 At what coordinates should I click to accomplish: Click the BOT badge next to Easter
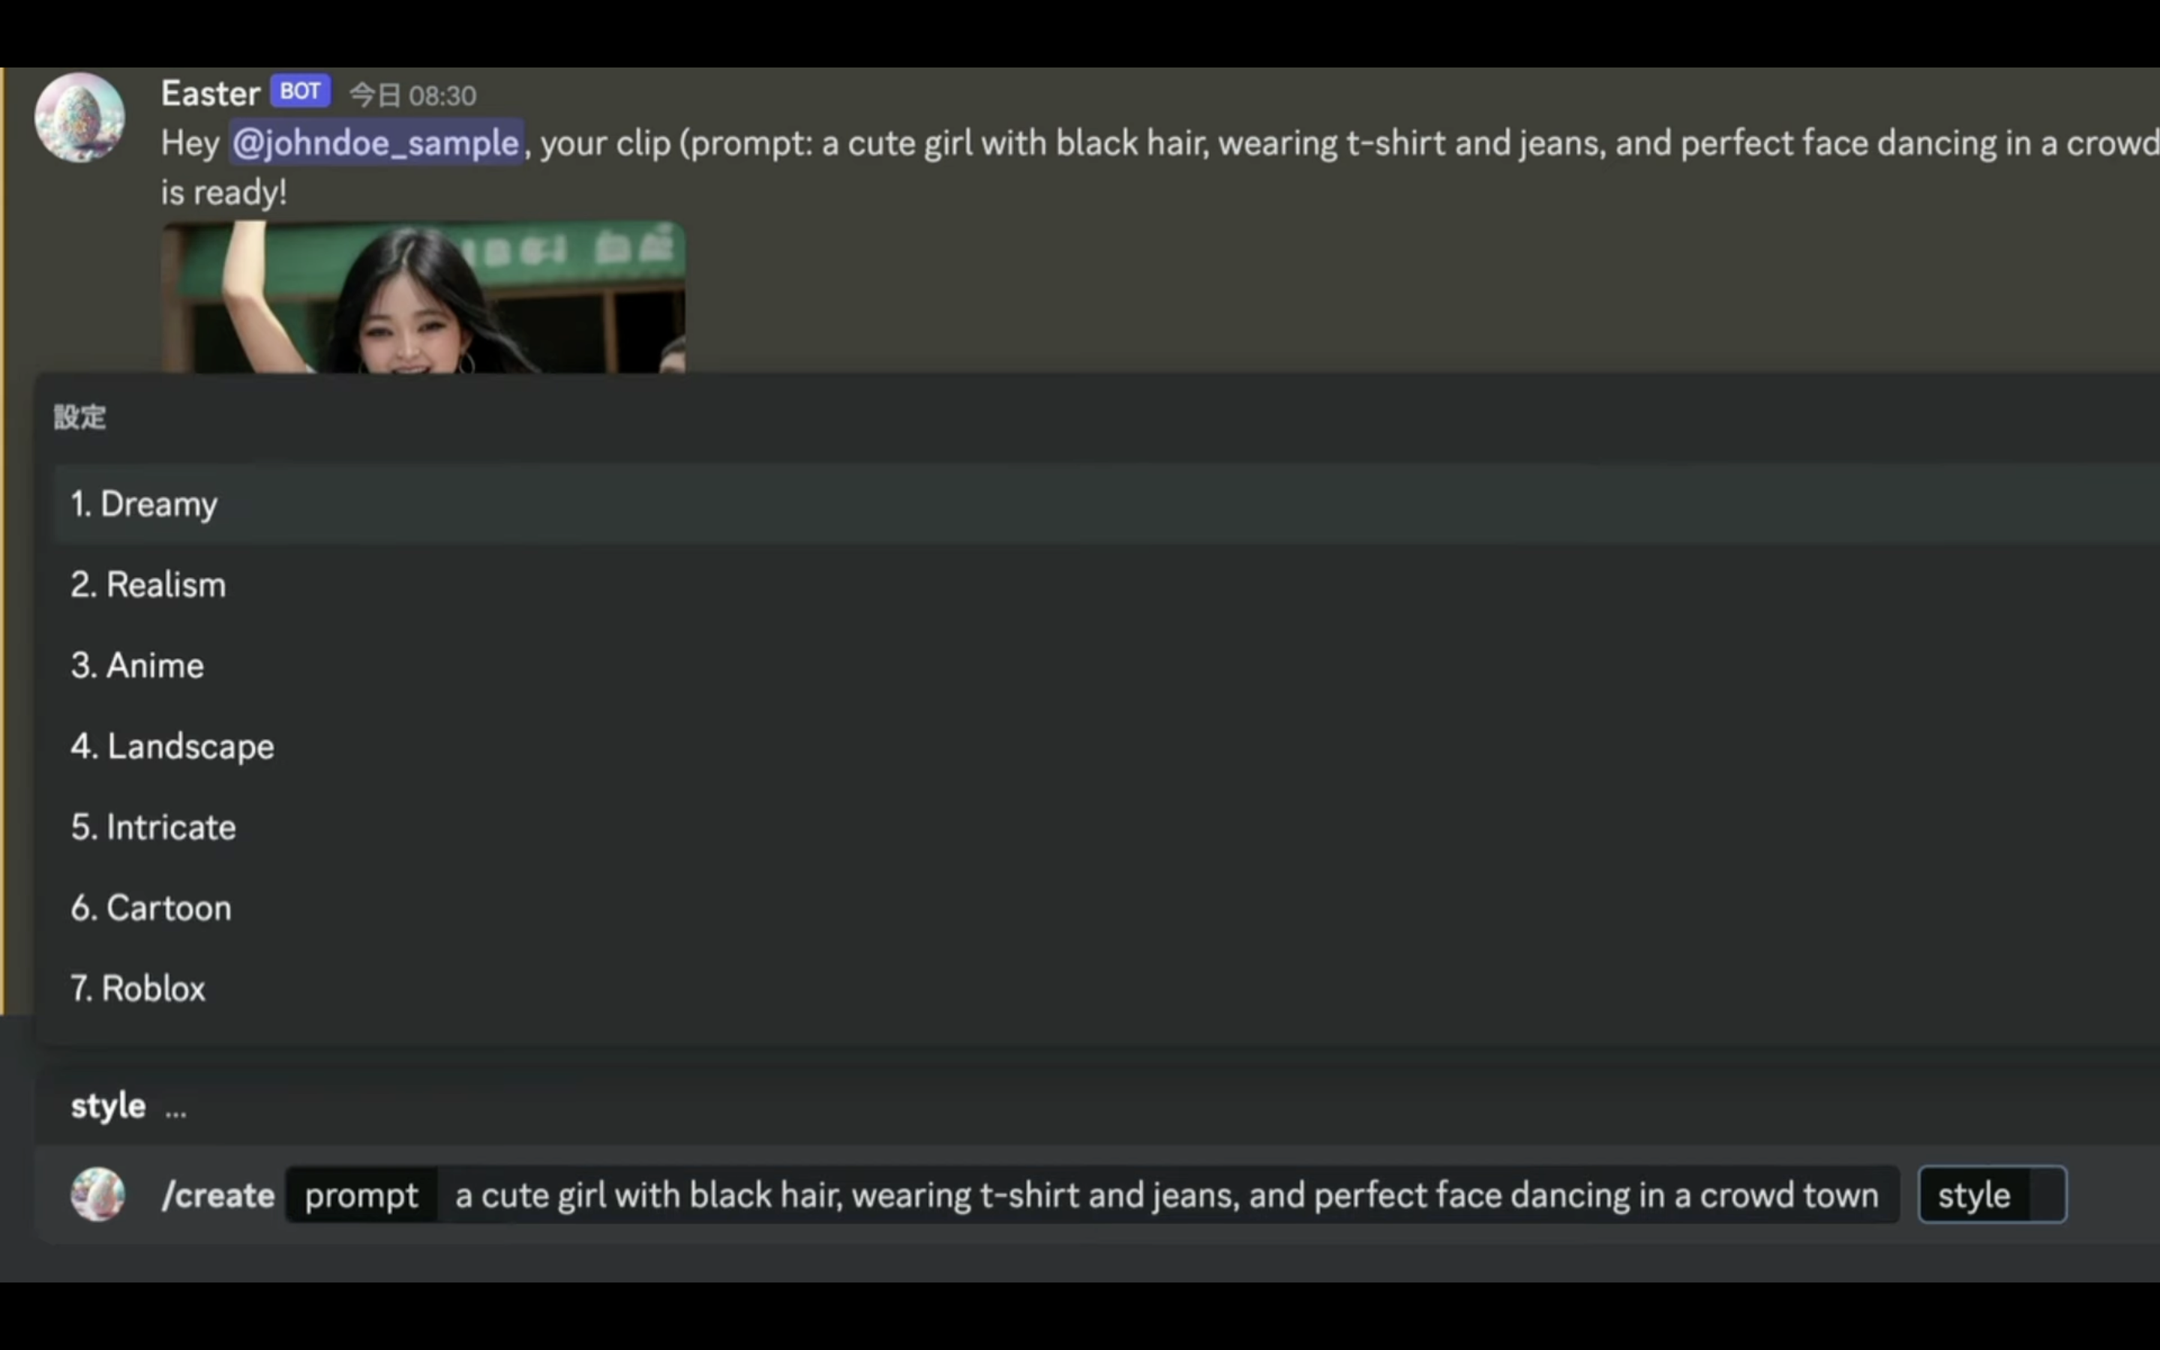tap(300, 91)
